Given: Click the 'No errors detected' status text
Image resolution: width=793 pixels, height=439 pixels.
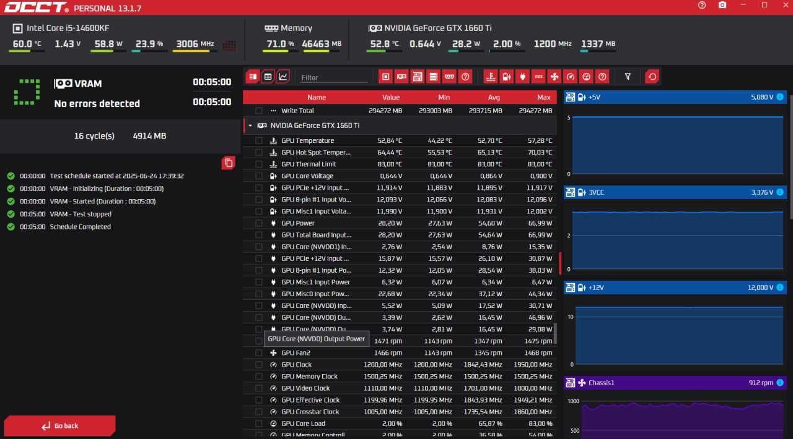Looking at the screenshot, I should point(97,104).
